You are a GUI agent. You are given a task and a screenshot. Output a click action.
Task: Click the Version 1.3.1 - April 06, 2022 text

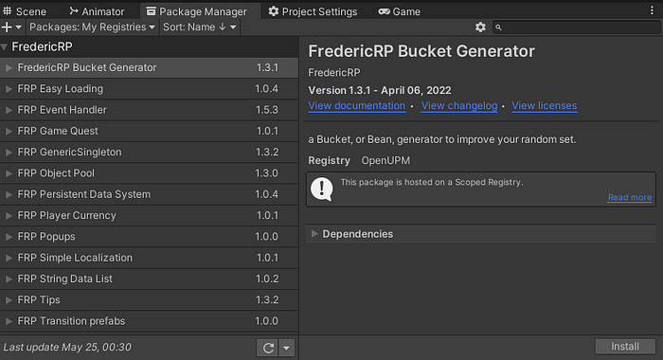point(379,91)
